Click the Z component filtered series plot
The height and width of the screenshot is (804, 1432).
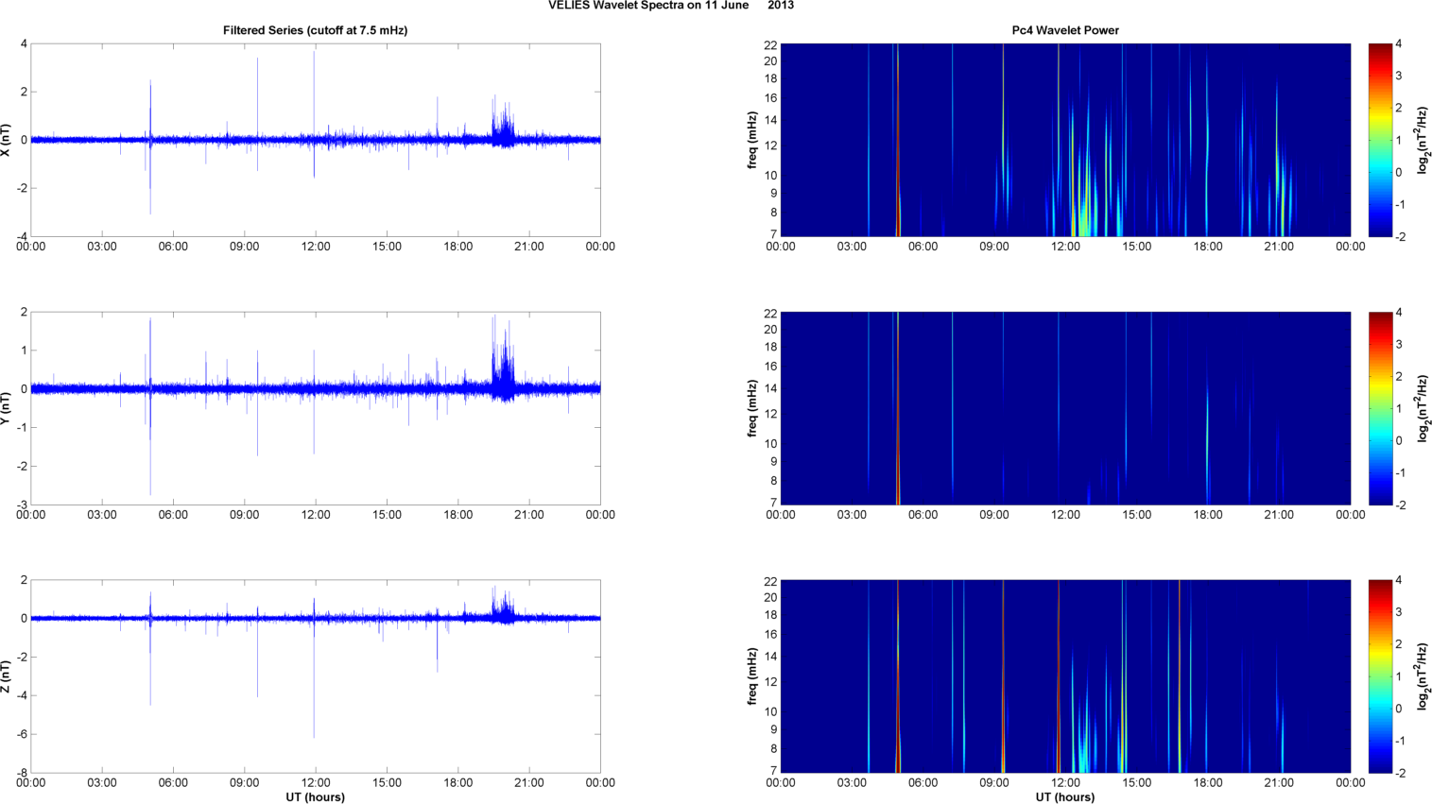pos(315,676)
